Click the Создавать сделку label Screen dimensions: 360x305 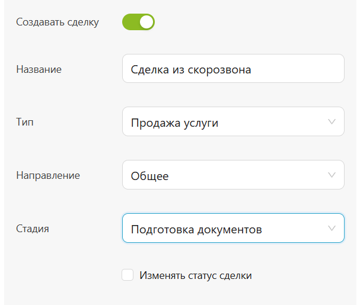(x=58, y=23)
